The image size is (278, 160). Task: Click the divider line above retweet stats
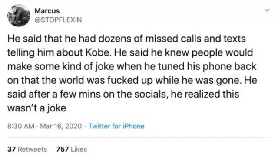[x=139, y=137]
